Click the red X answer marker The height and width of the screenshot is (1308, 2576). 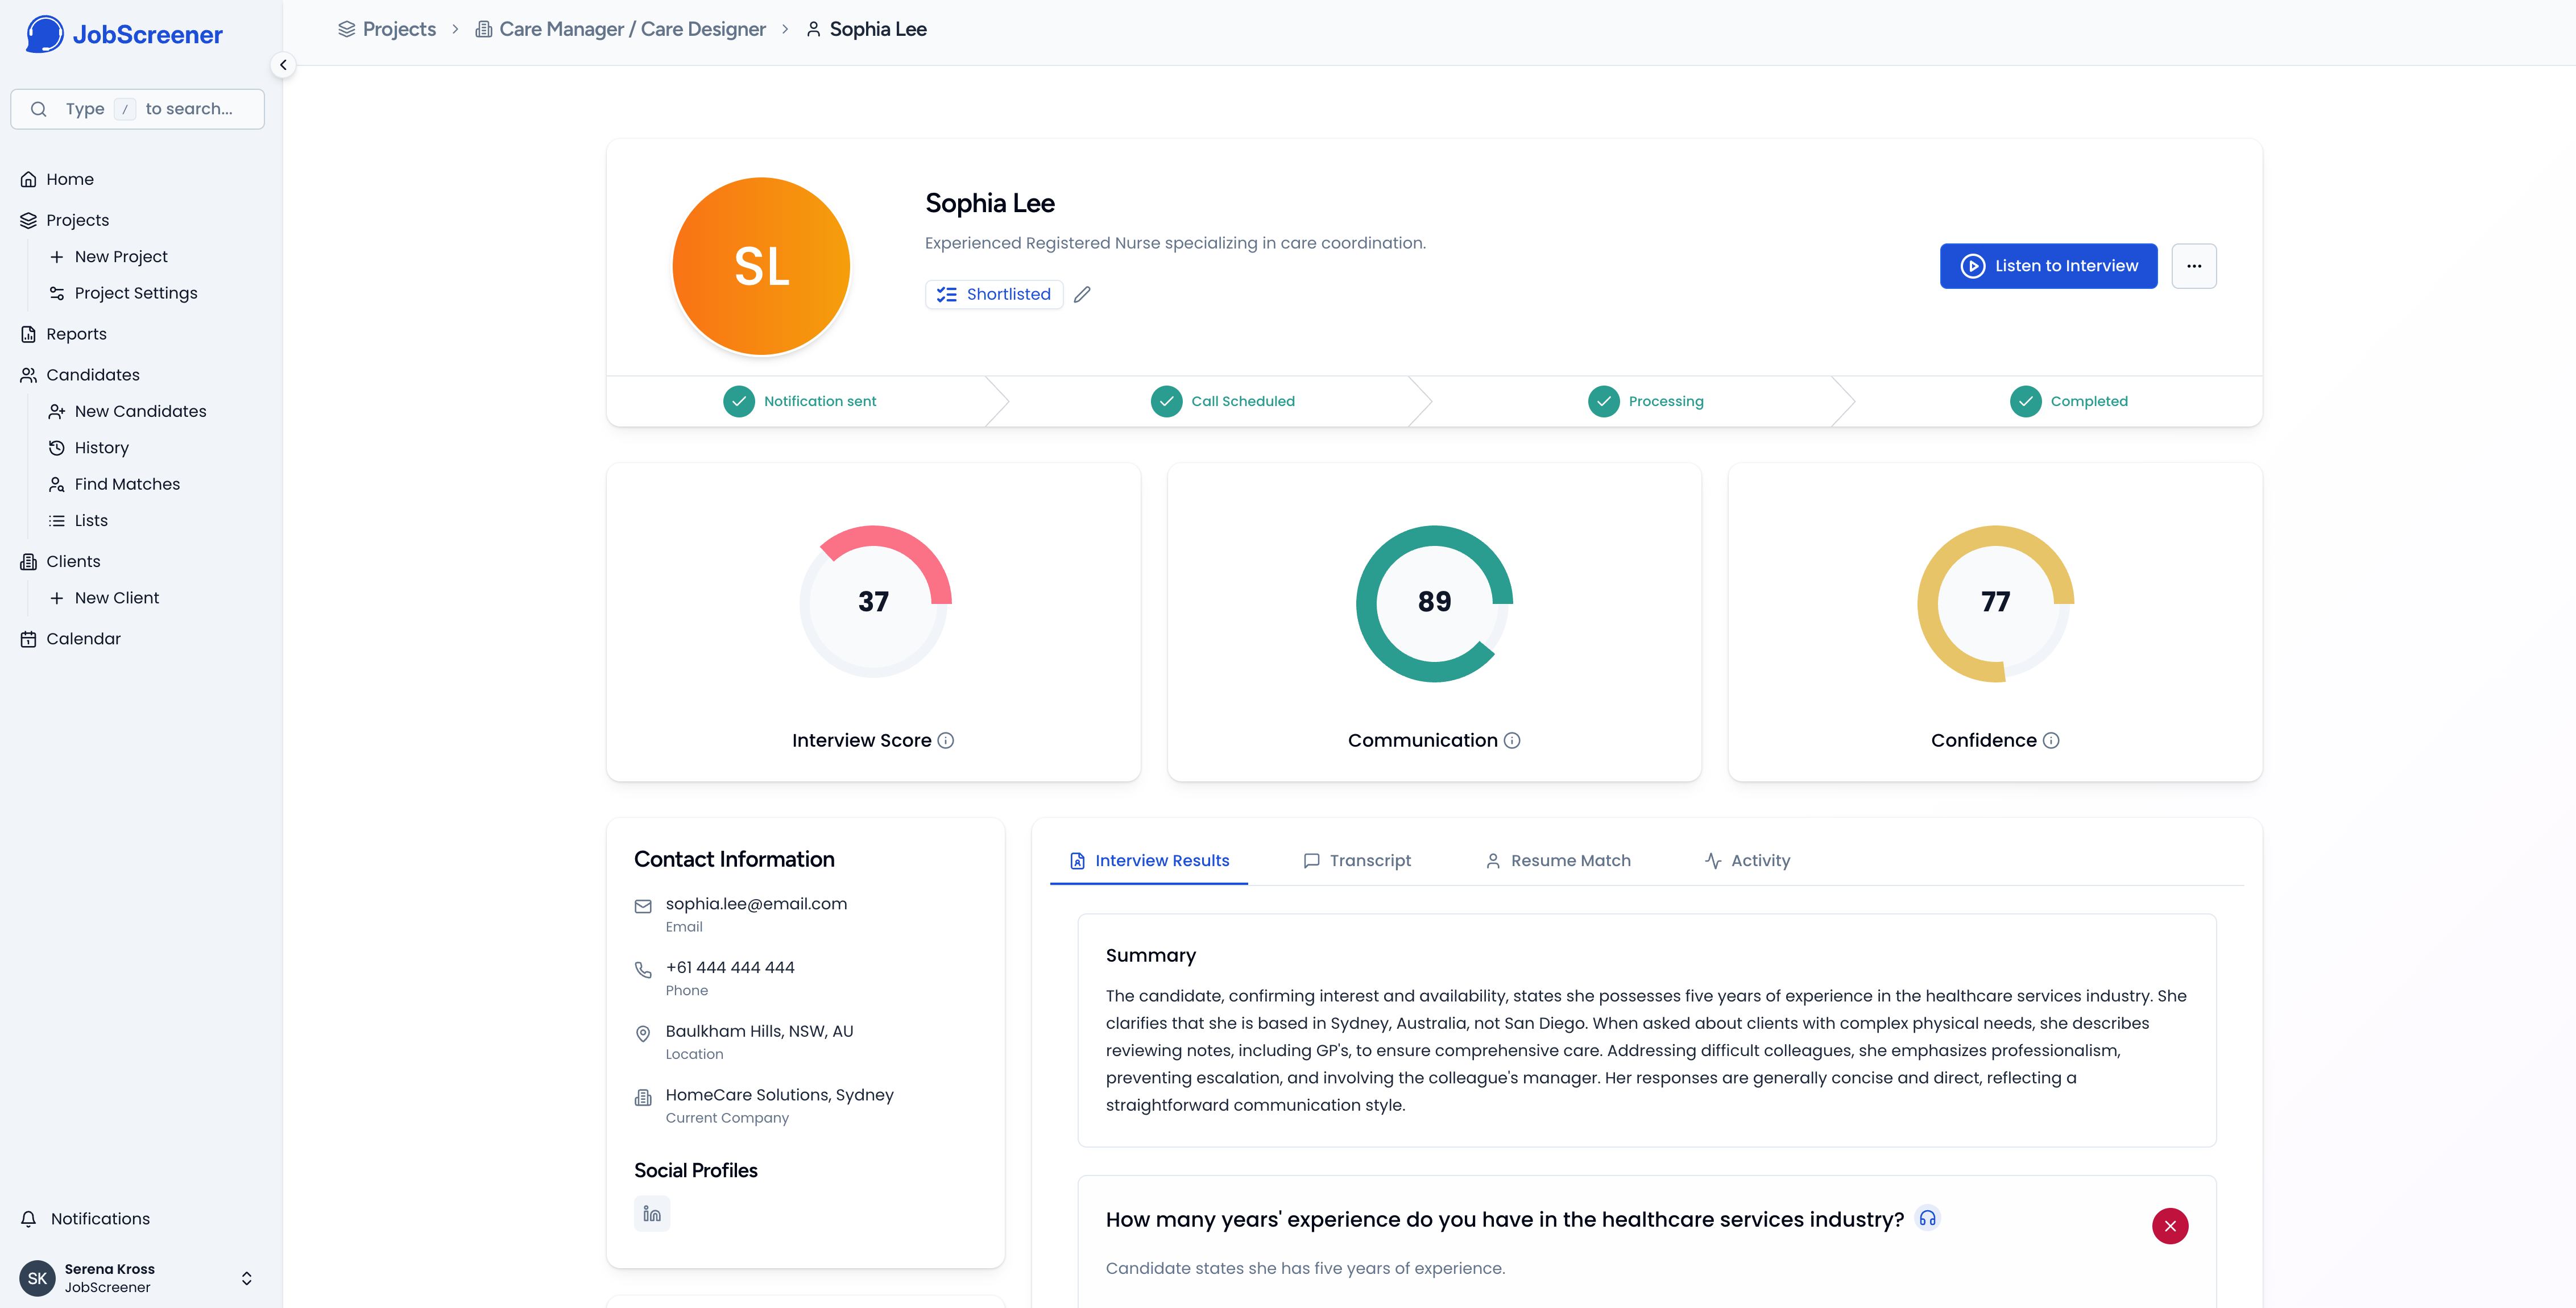[2169, 1226]
